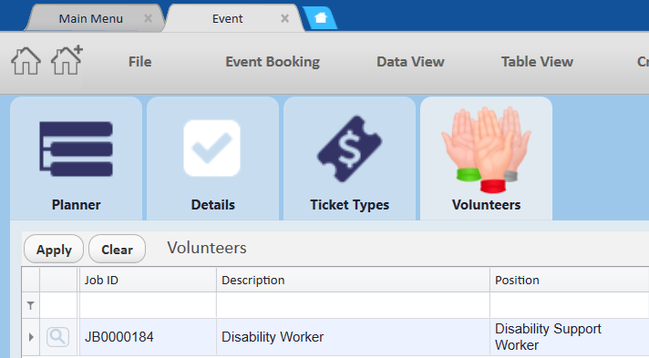Close the Event tab
Viewport: 649px width, 358px height.
pos(284,18)
